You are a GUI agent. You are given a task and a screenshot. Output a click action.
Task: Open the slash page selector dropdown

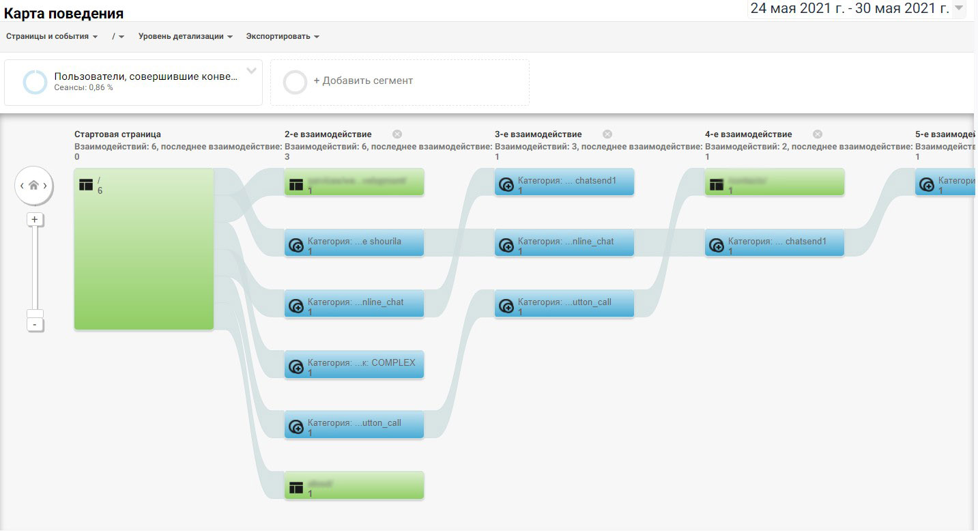coord(118,37)
